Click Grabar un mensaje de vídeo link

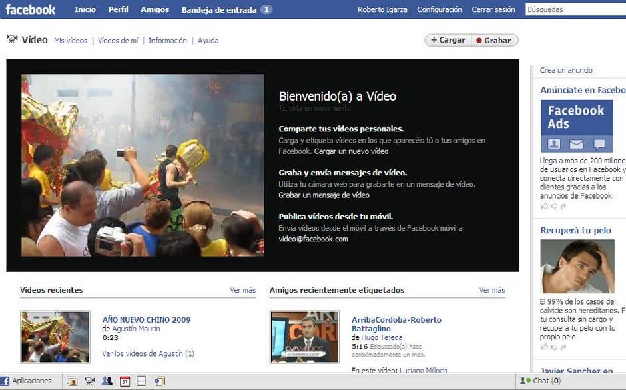click(324, 195)
